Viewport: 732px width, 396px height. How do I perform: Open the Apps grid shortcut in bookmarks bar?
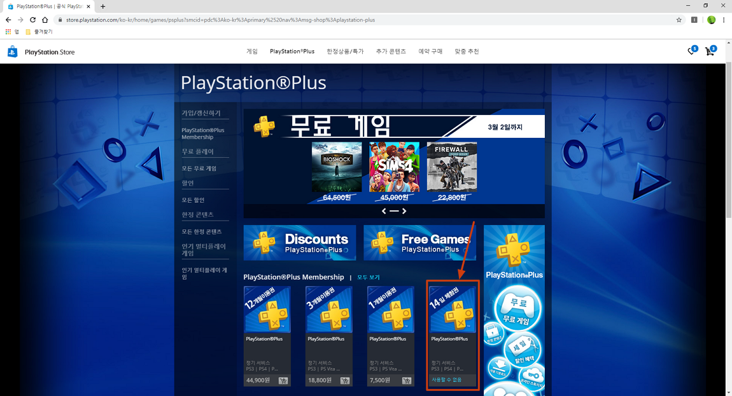8,32
